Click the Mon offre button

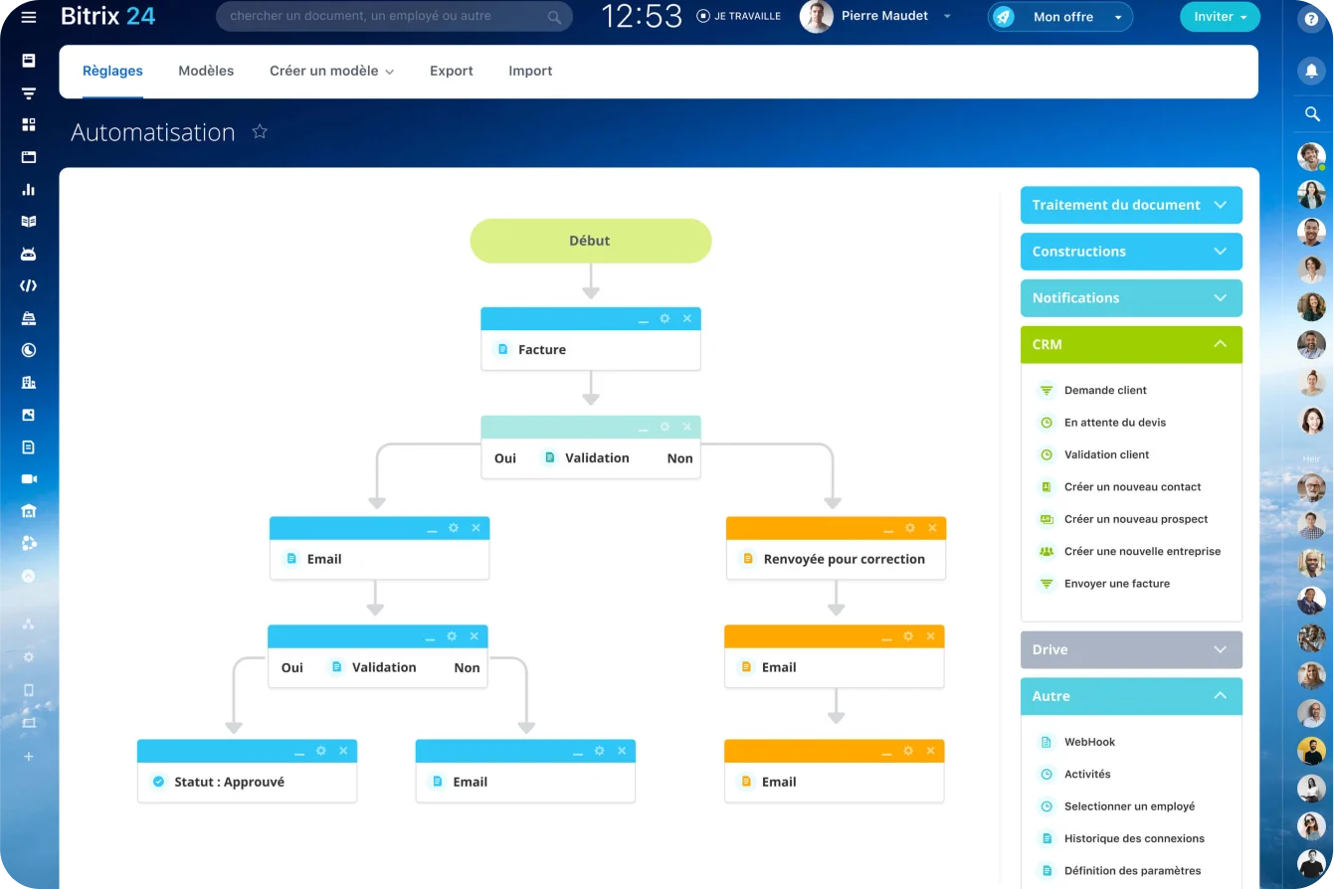(x=1060, y=17)
